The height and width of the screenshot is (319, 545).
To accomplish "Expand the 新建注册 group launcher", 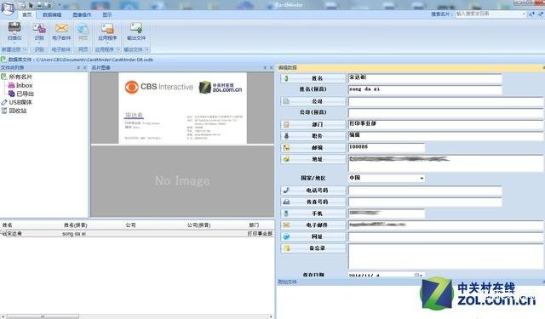I will pos(25,49).
